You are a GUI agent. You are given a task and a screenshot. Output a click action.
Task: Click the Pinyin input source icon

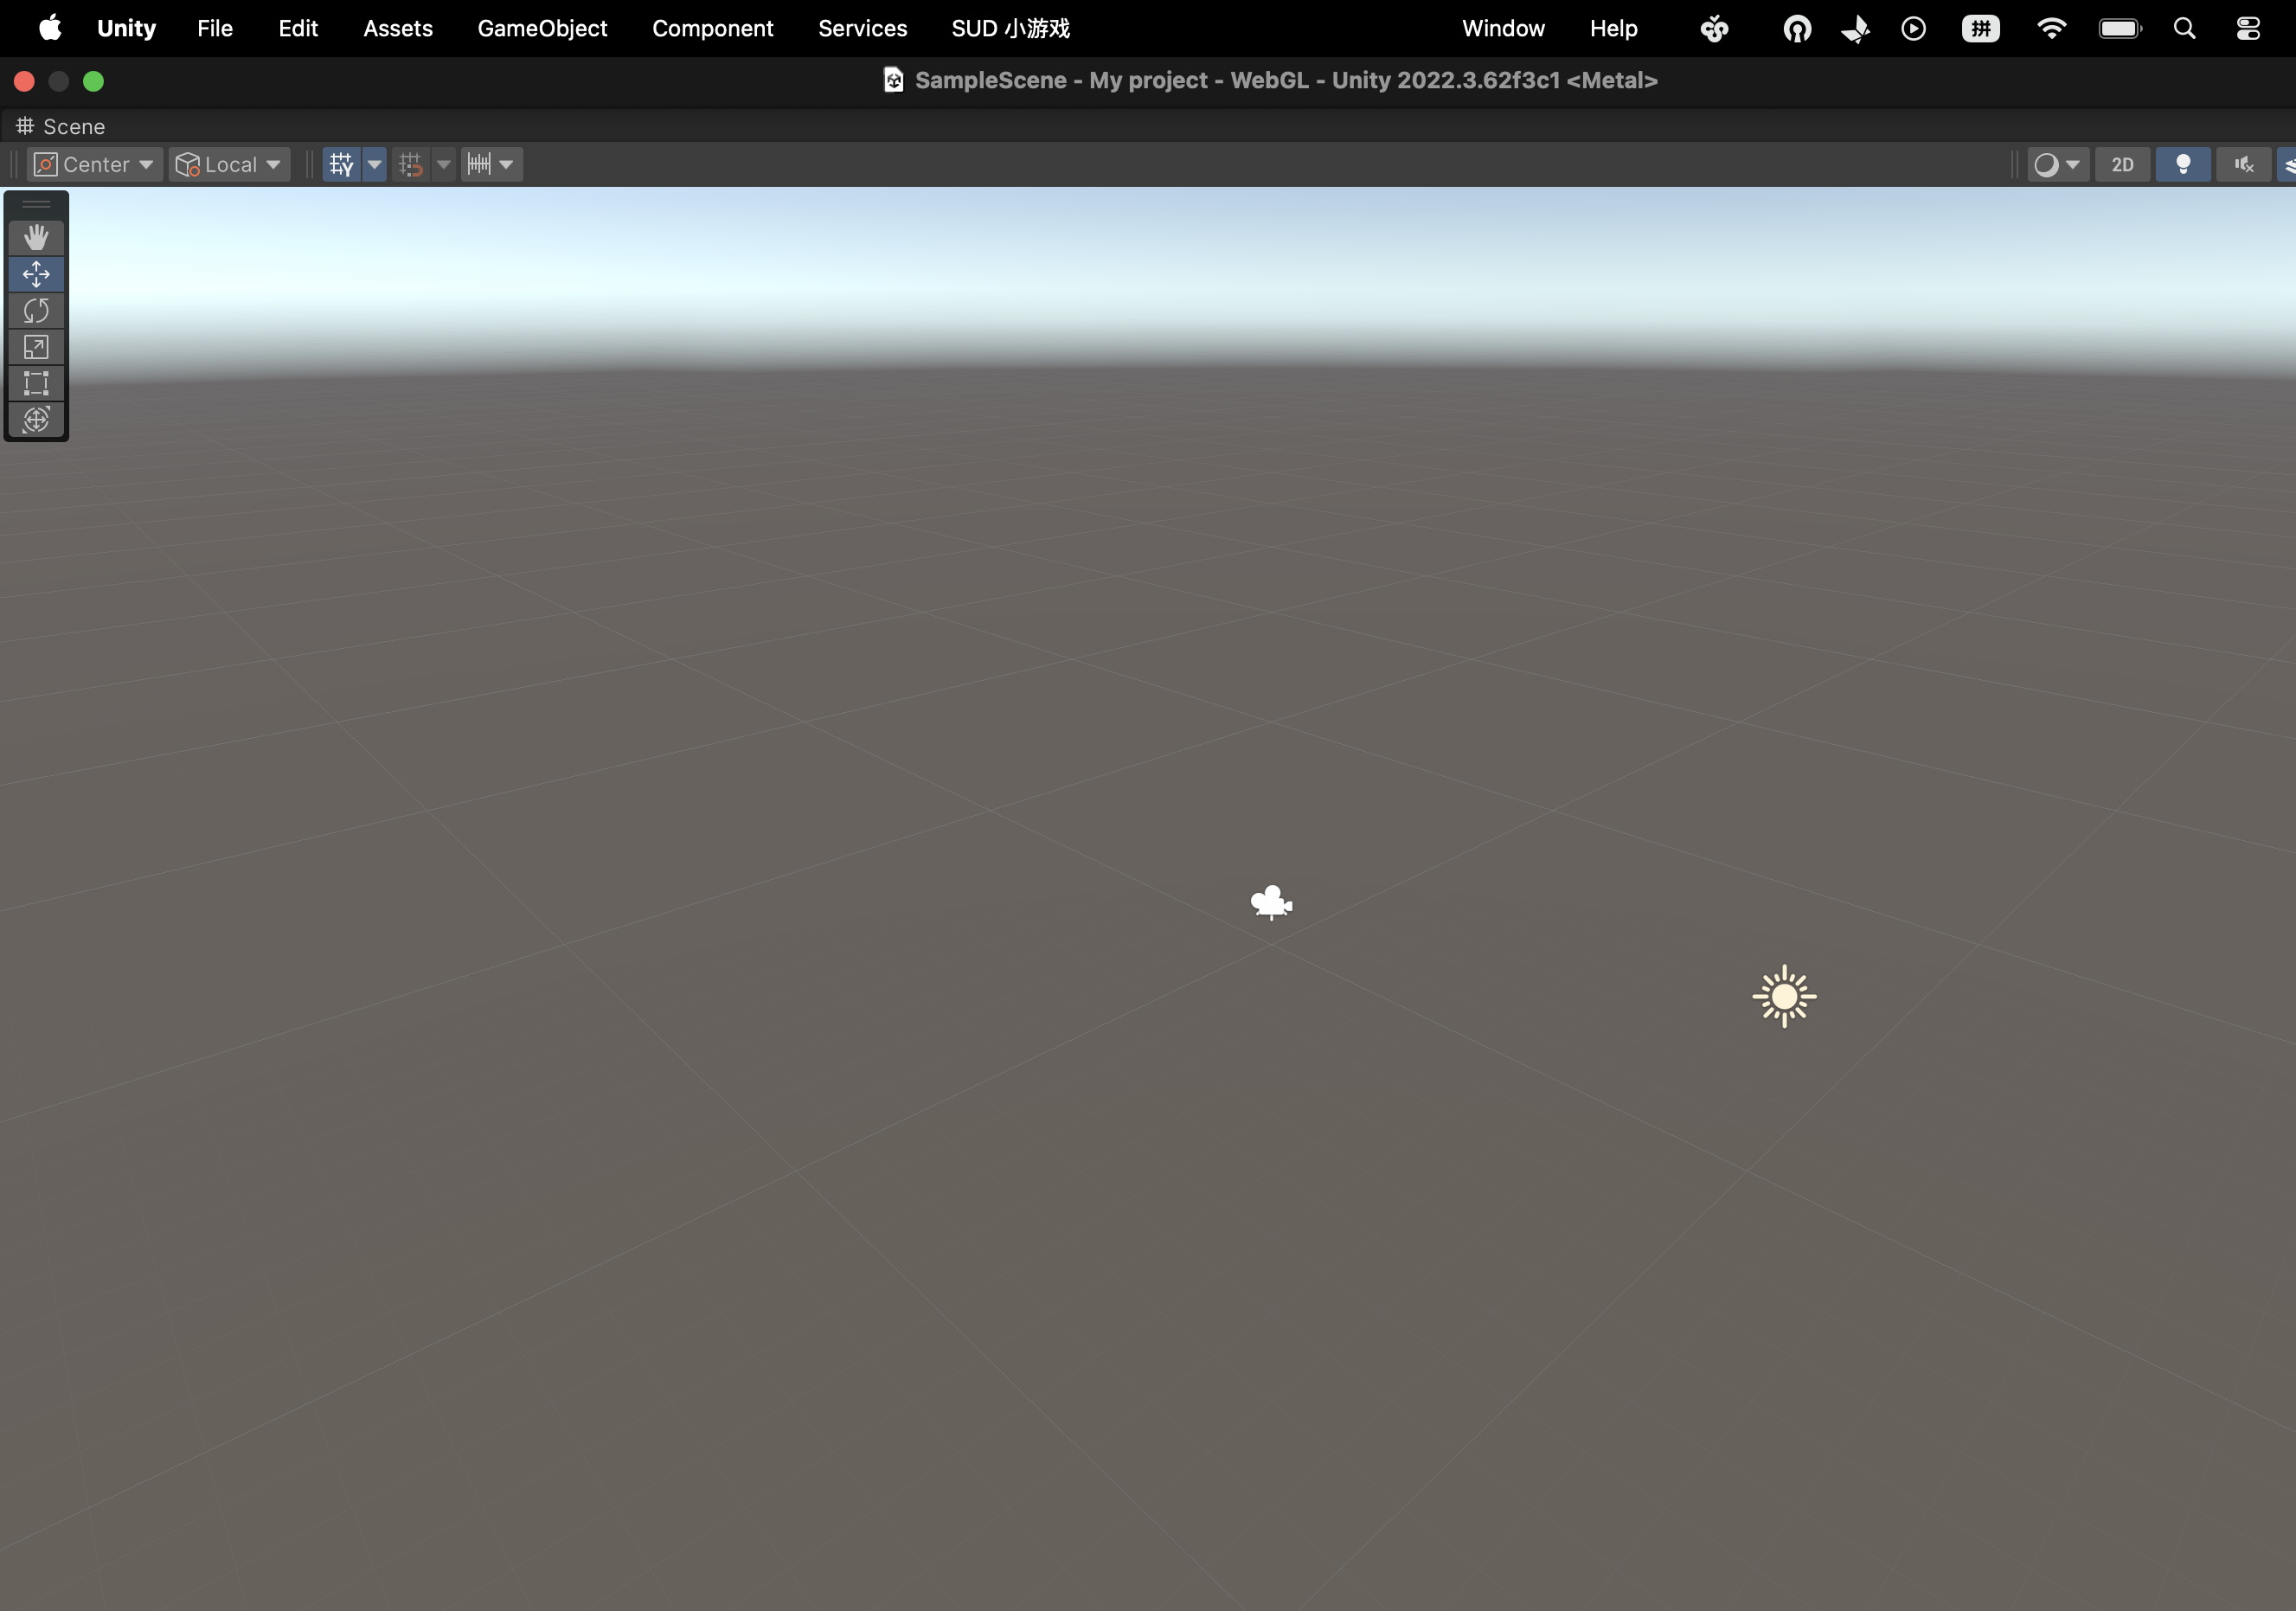pos(1980,28)
